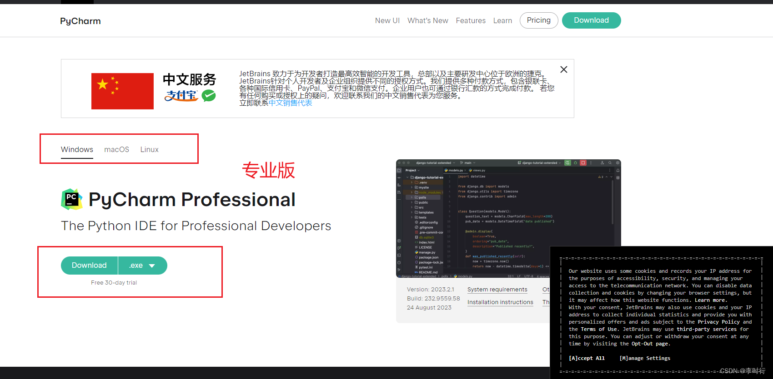Image resolution: width=773 pixels, height=379 pixels.
Task: Open the Installation instructions link
Action: (x=500, y=302)
